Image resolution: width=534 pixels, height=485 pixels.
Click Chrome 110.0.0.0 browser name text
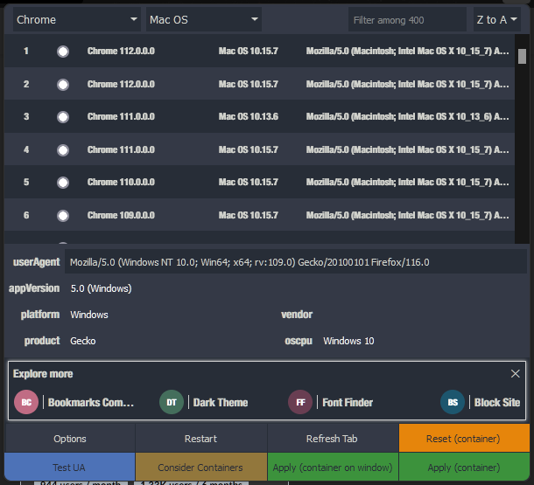(121, 182)
